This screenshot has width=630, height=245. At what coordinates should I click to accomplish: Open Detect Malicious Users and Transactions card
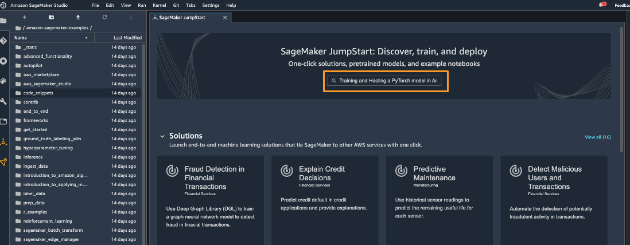[554, 200]
